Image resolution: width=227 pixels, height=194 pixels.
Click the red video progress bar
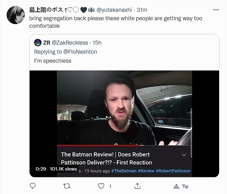point(90,145)
